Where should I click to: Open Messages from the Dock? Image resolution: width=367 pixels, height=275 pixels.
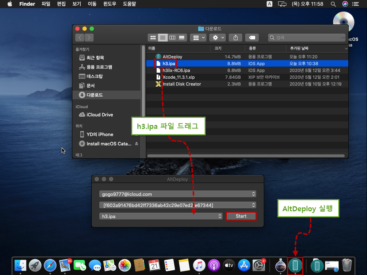pos(95,265)
